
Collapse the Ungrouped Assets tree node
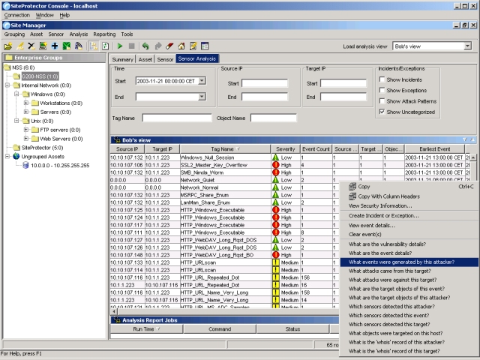click(x=7, y=157)
